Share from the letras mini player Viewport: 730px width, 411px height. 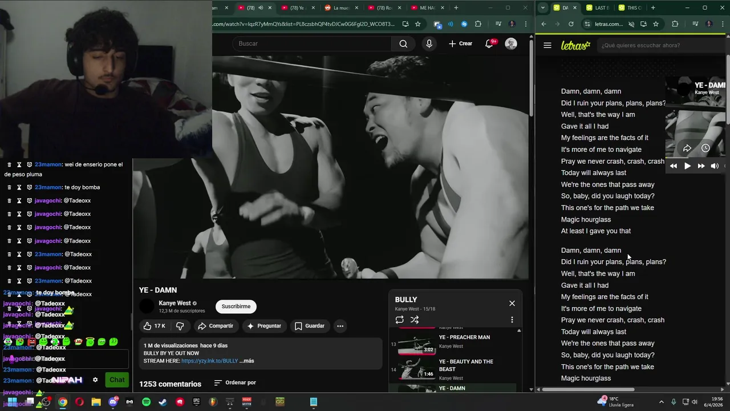click(687, 148)
